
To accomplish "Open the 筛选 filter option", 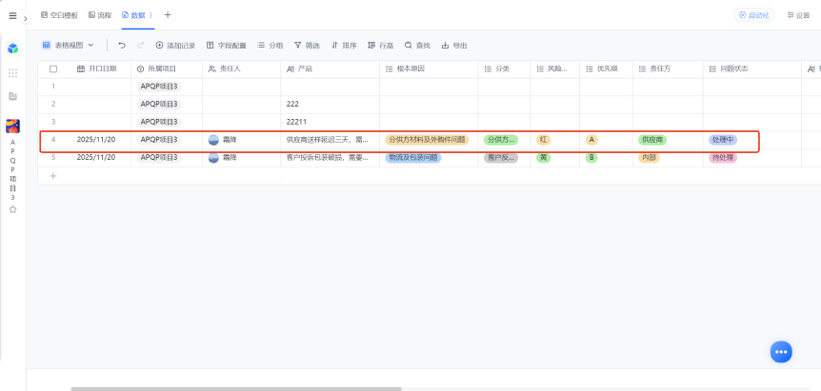I will click(x=307, y=46).
